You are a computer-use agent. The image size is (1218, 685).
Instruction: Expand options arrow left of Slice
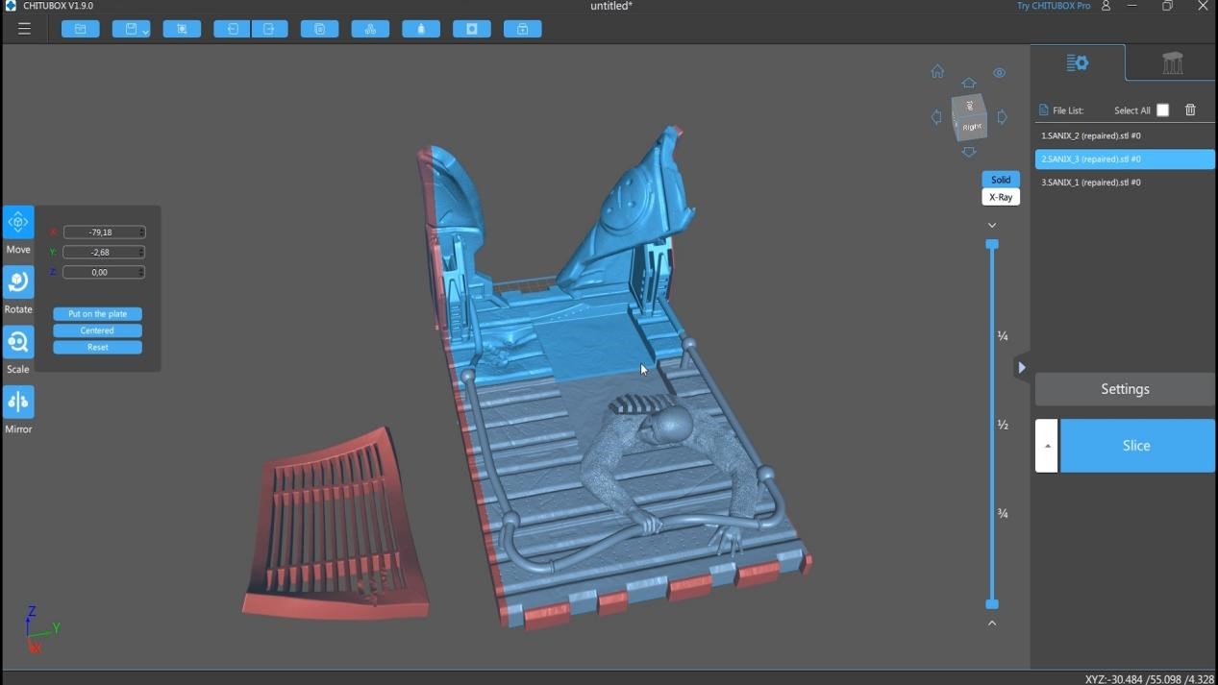tap(1047, 446)
